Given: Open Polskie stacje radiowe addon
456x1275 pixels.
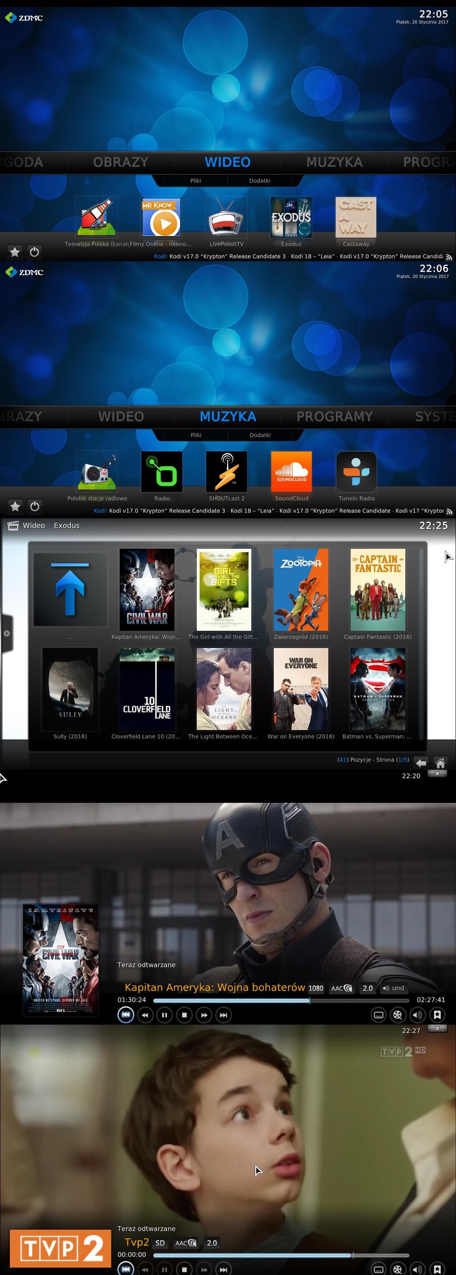Looking at the screenshot, I should [97, 472].
